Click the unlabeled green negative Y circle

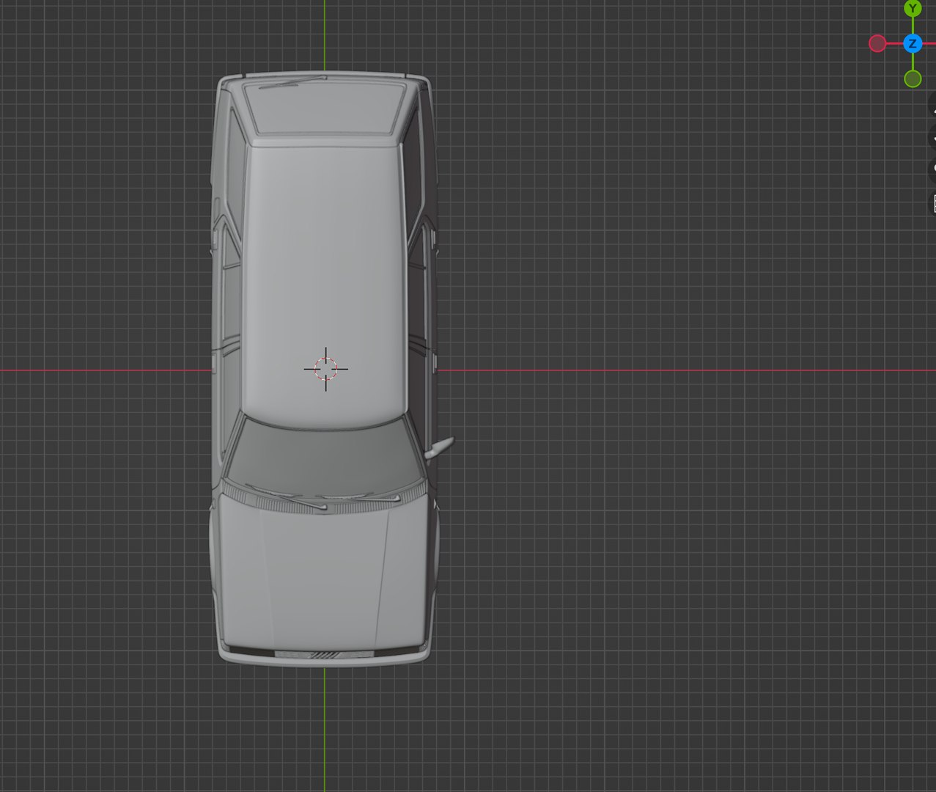[x=913, y=78]
